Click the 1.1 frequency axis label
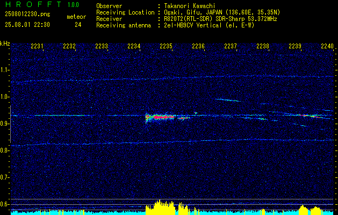The height and width of the screenshot is (215, 338). click(x=5, y=70)
